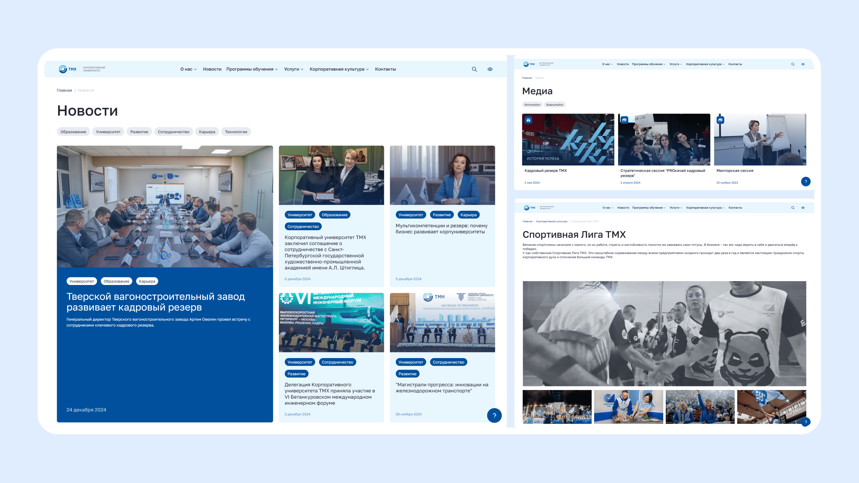
Task: Click Главная breadcrumb on the Медиа page
Action: 527,78
